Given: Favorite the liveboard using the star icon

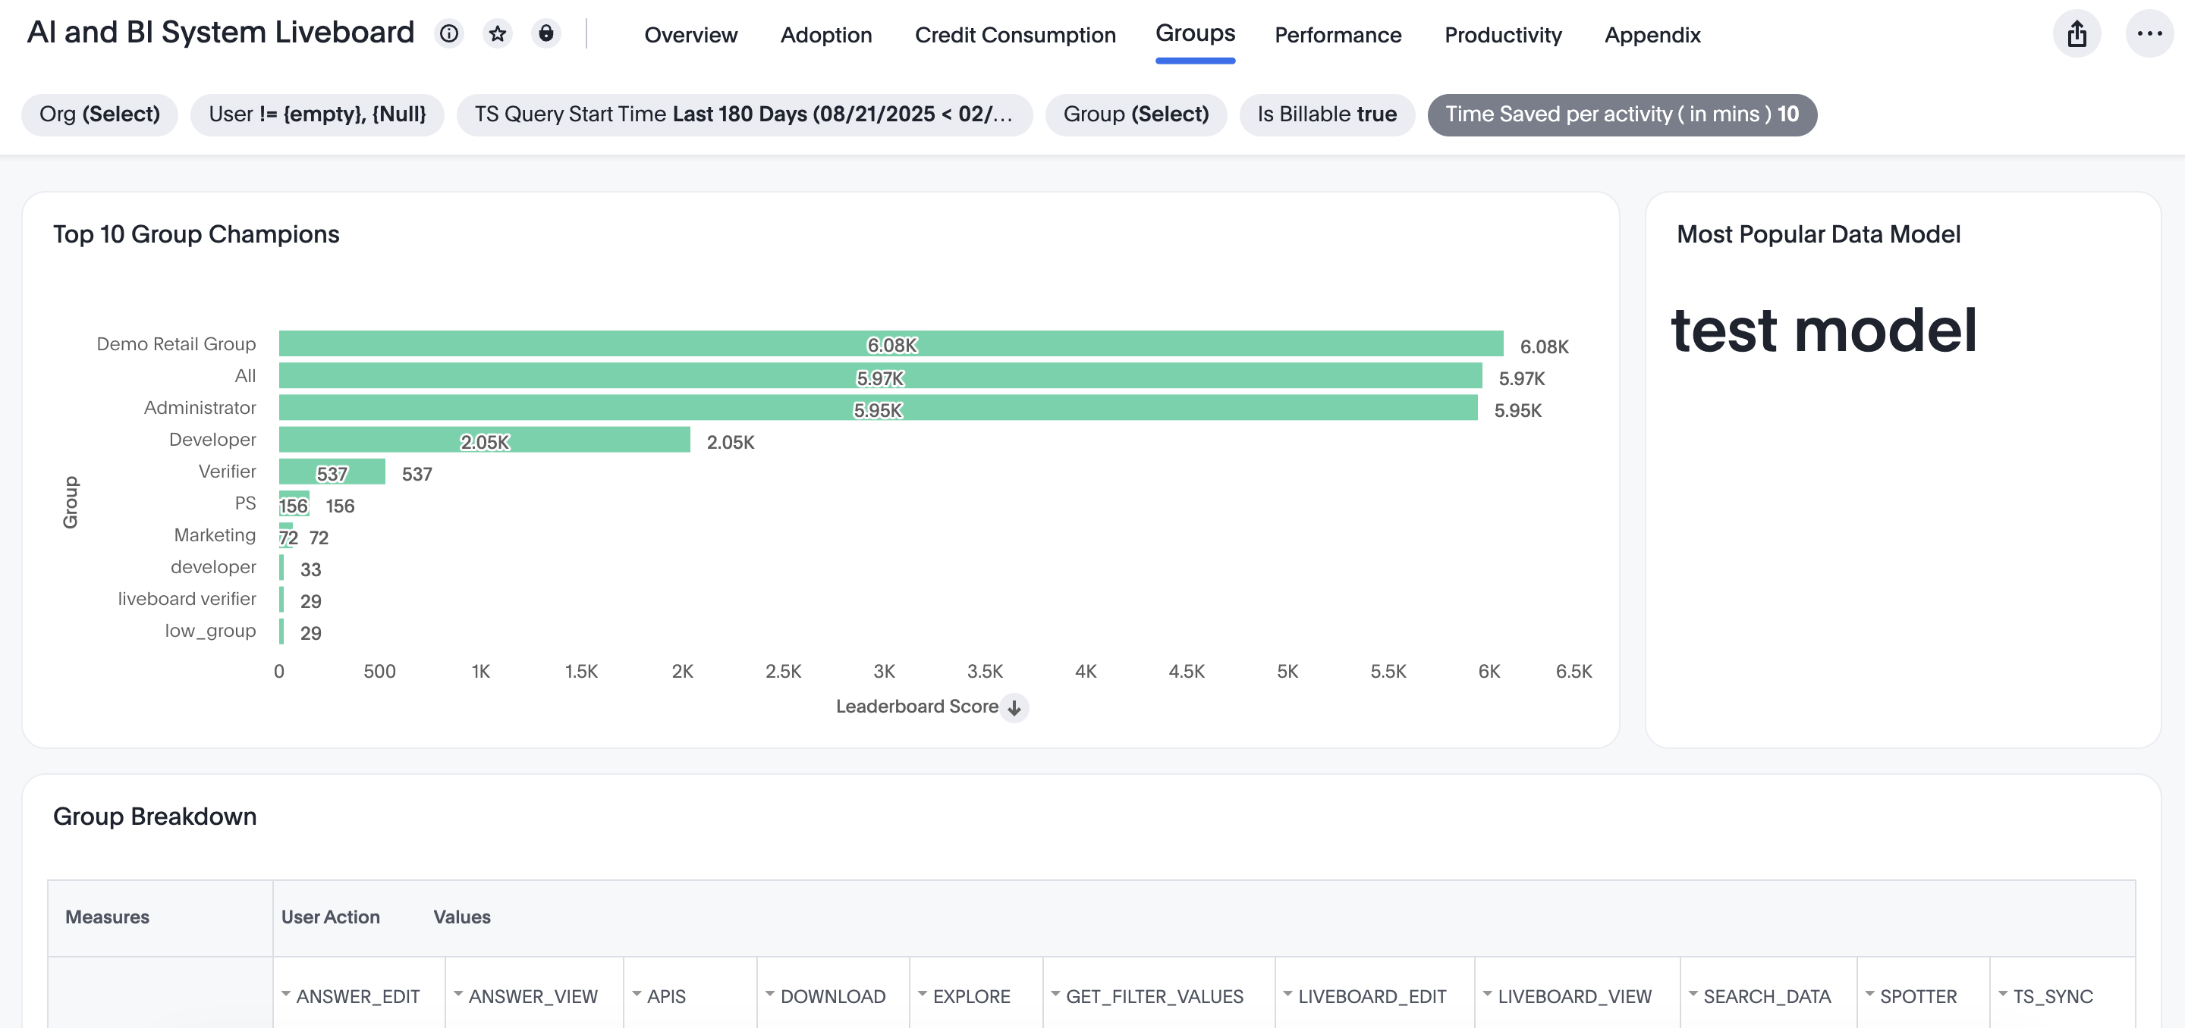Looking at the screenshot, I should coord(498,34).
